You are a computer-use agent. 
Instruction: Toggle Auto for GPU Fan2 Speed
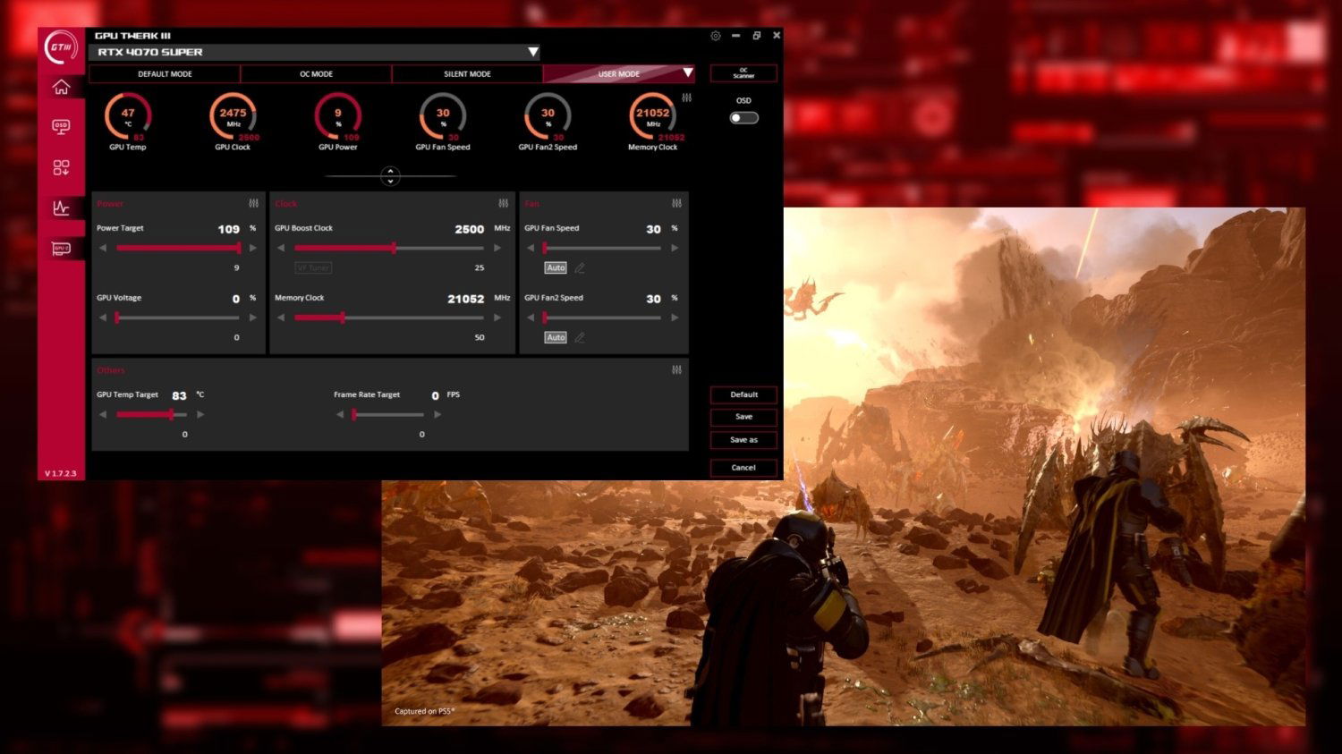pos(556,337)
